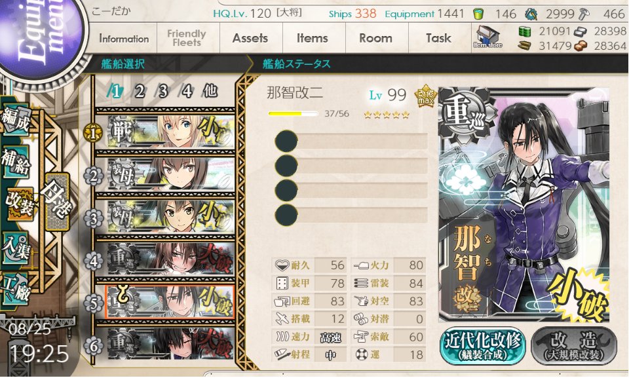The height and width of the screenshot is (378, 629).
Task: Click the 改造 remodel button
Action: point(574,345)
